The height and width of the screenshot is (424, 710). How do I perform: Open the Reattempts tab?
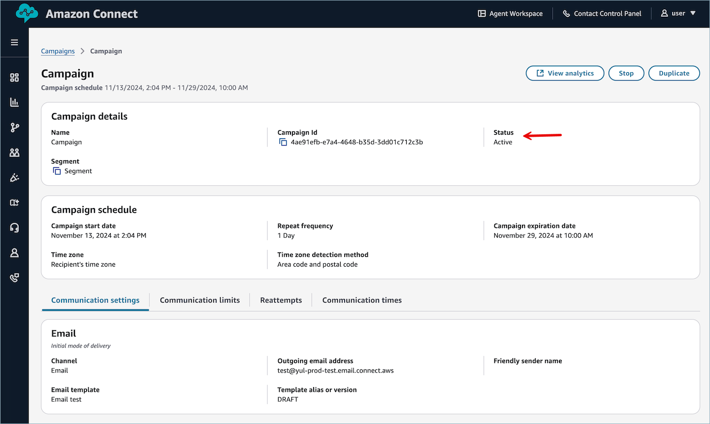point(281,300)
